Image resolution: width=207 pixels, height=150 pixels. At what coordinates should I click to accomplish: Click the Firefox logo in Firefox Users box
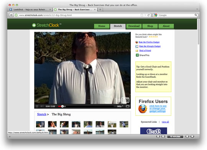click(143, 109)
